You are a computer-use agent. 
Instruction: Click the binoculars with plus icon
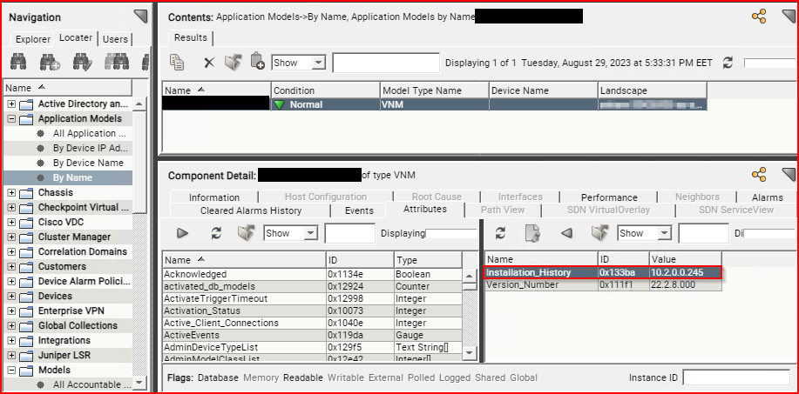50,62
